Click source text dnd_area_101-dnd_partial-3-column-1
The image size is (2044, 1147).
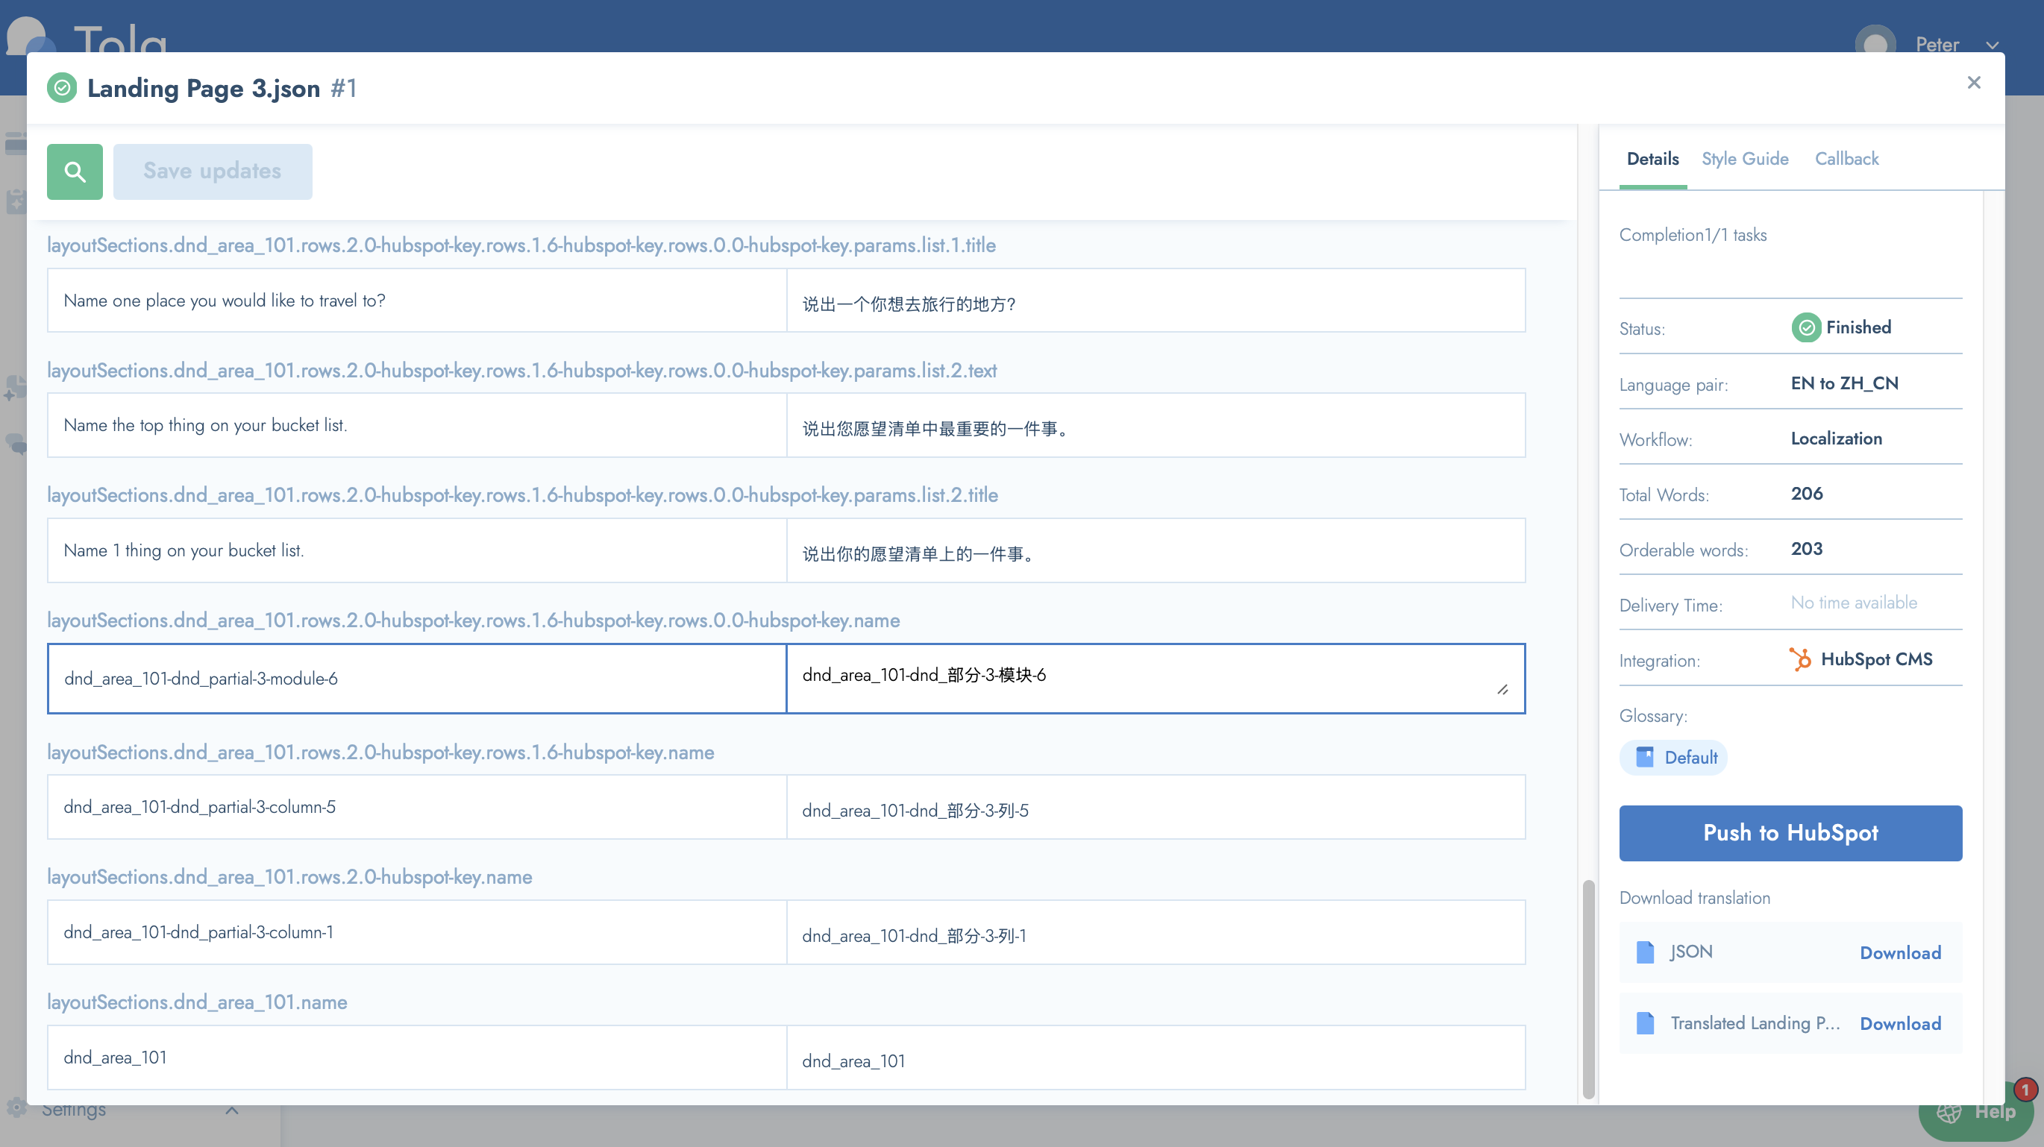pyautogui.click(x=198, y=933)
